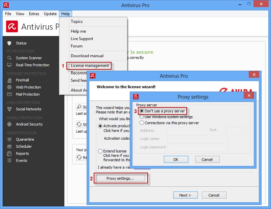Click OK in Proxy settings dialog
The width and height of the screenshot is (271, 209).
176,160
